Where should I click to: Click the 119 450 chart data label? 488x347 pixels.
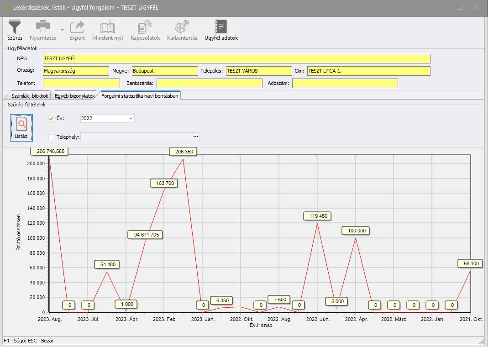318,216
